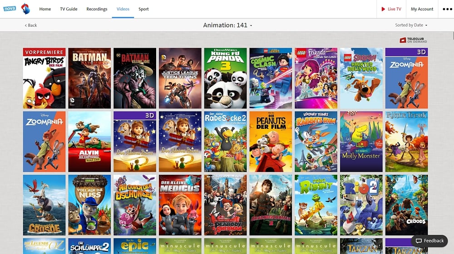Open the Kung Fu Panda 3 poster
Image resolution: width=454 pixels, height=254 pixels.
[225, 78]
